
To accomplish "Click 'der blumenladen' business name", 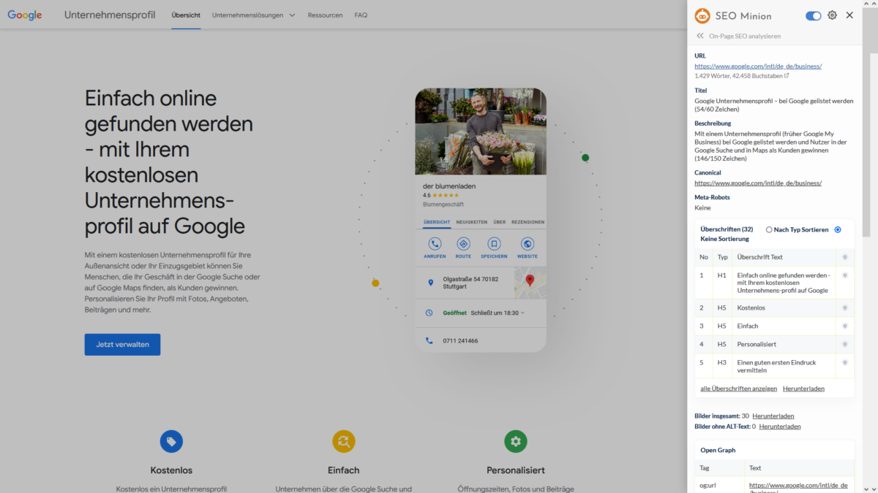I will click(449, 186).
